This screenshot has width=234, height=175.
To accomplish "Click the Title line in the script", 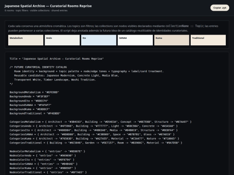I will click(x=57, y=59).
